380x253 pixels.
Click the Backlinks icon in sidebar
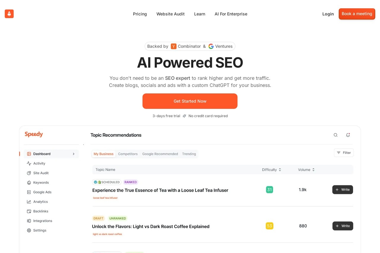click(29, 211)
